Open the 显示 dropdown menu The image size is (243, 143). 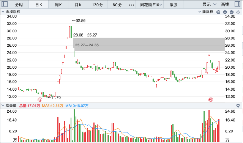pos(209,5)
